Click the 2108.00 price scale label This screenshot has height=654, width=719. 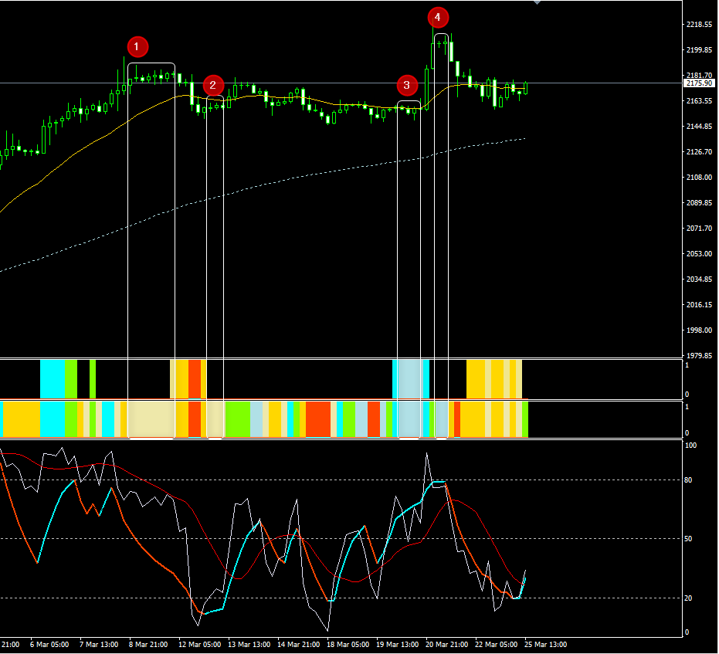(x=699, y=177)
